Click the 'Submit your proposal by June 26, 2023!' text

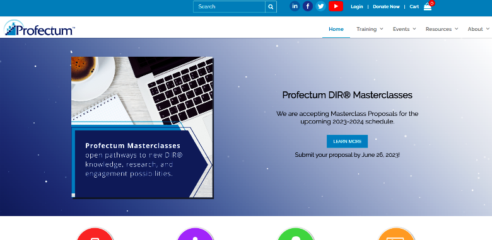(347, 155)
